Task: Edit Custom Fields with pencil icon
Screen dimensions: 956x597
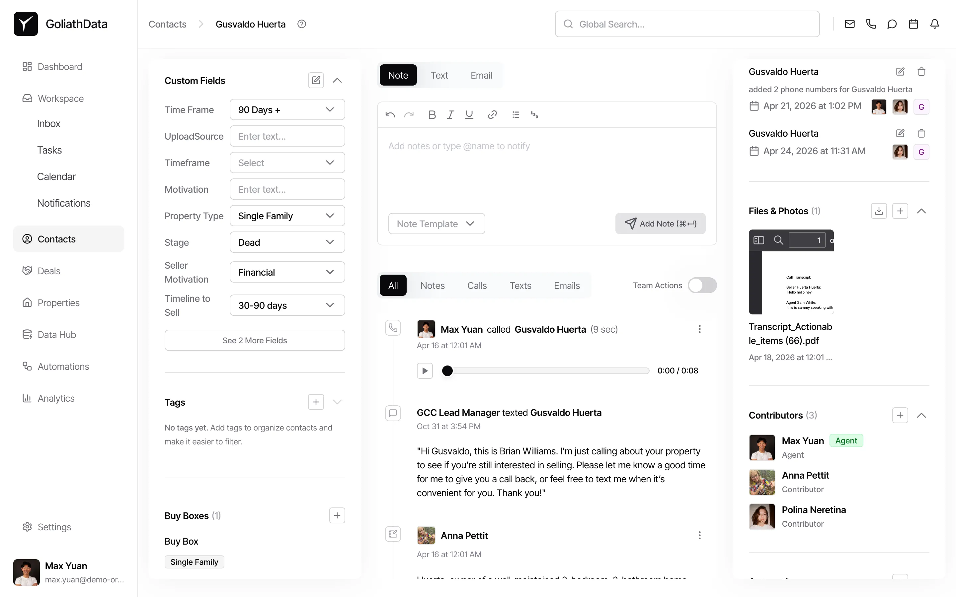Action: click(x=316, y=81)
